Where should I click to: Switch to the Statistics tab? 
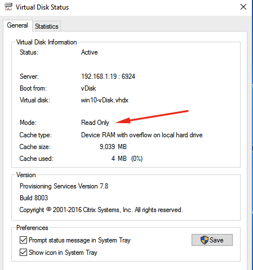(47, 26)
